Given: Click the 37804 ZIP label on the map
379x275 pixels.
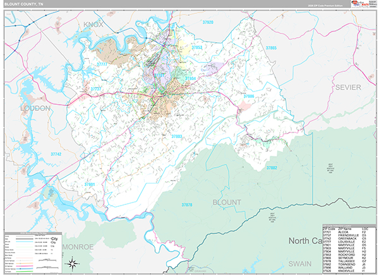Looking at the screenshot, I should pos(191,78).
